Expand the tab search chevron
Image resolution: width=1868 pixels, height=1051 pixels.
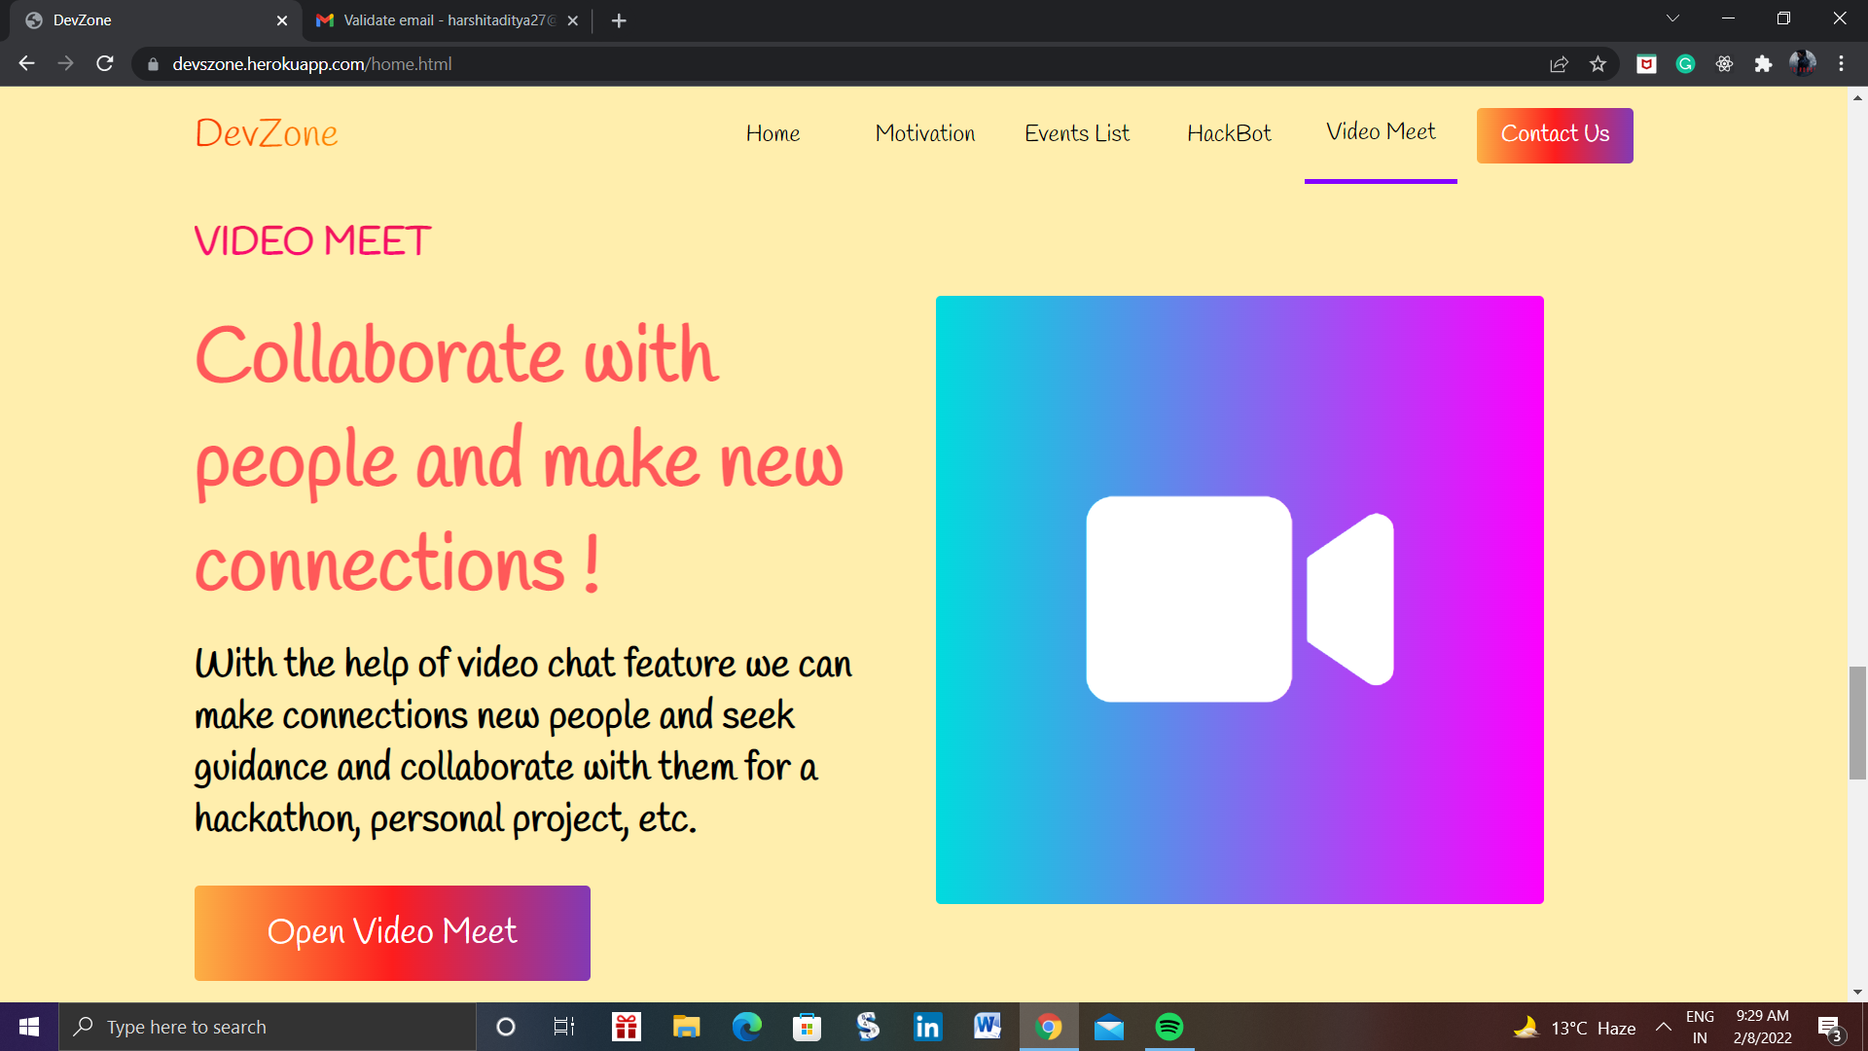pyautogui.click(x=1672, y=18)
